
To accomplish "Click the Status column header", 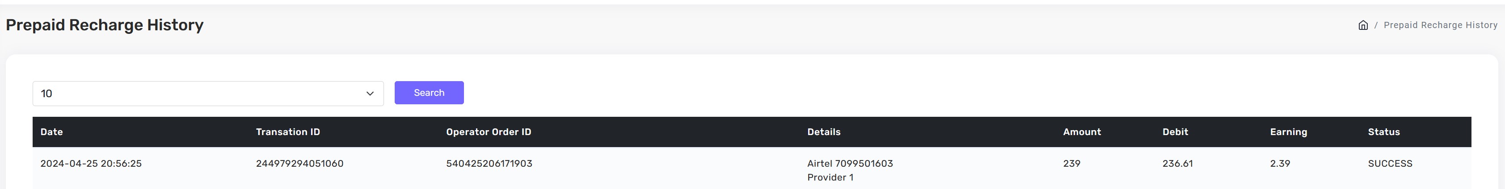I will 1383,132.
